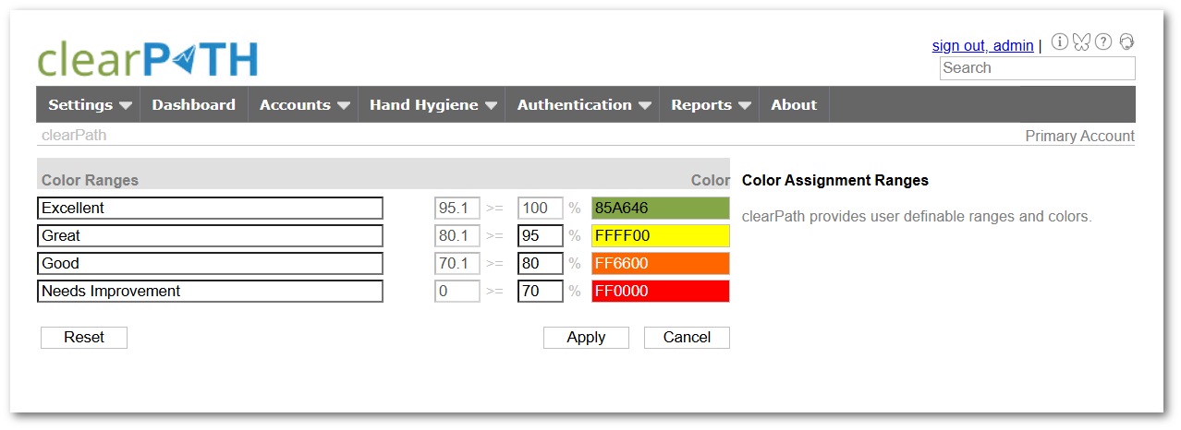
Task: Click the Excellent upper limit field showing 100
Action: click(x=541, y=208)
